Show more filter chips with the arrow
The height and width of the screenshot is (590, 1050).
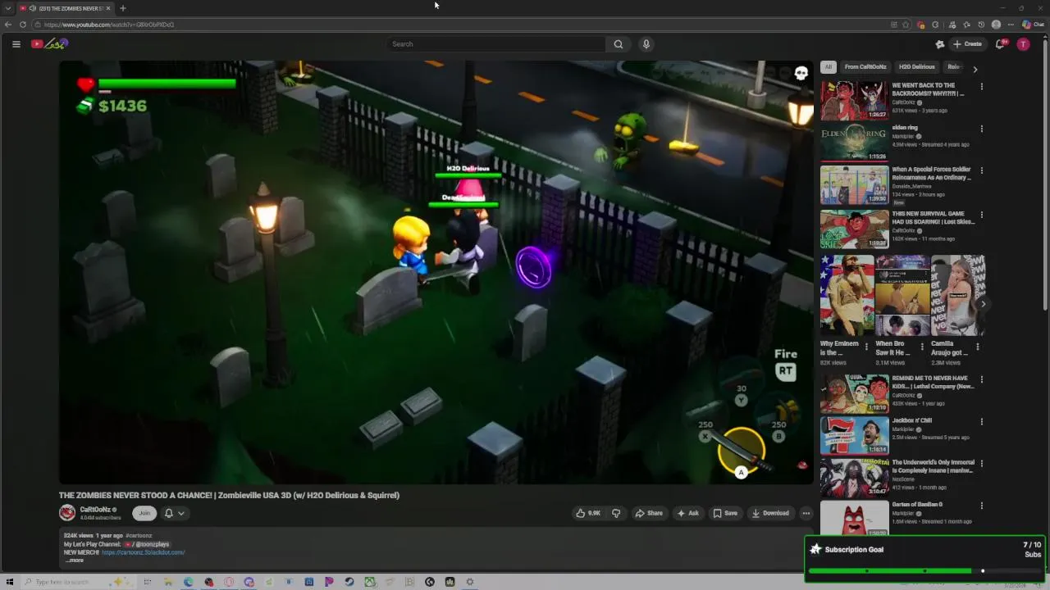[975, 69]
